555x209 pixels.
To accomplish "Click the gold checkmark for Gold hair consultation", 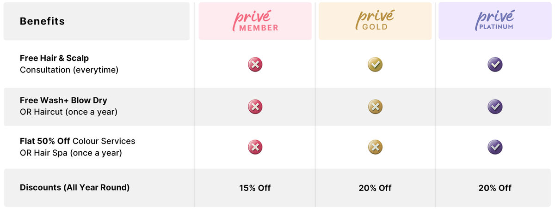I will click(375, 65).
